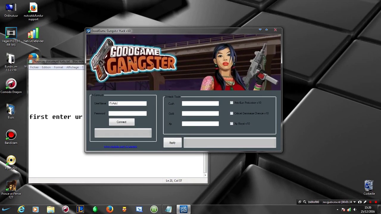Viewport: 381px width, 214px height.
Task: Open the Ordinateur desktop icon
Action: coord(11,10)
